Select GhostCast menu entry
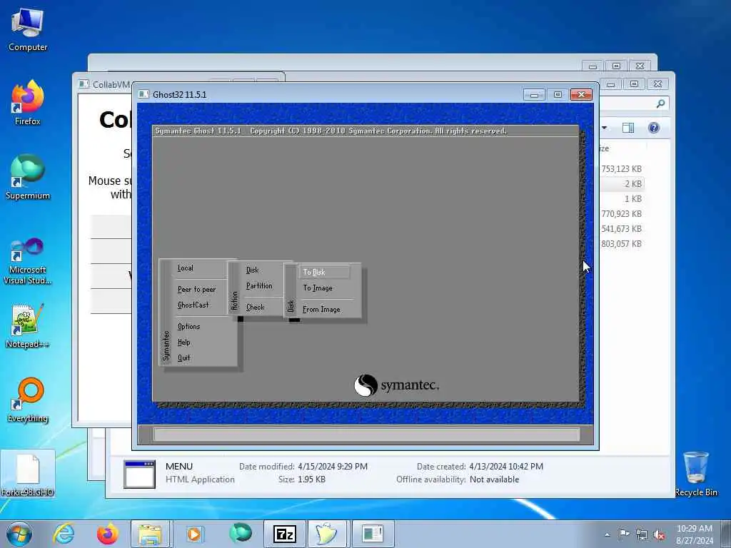This screenshot has height=548, width=731. click(x=193, y=305)
